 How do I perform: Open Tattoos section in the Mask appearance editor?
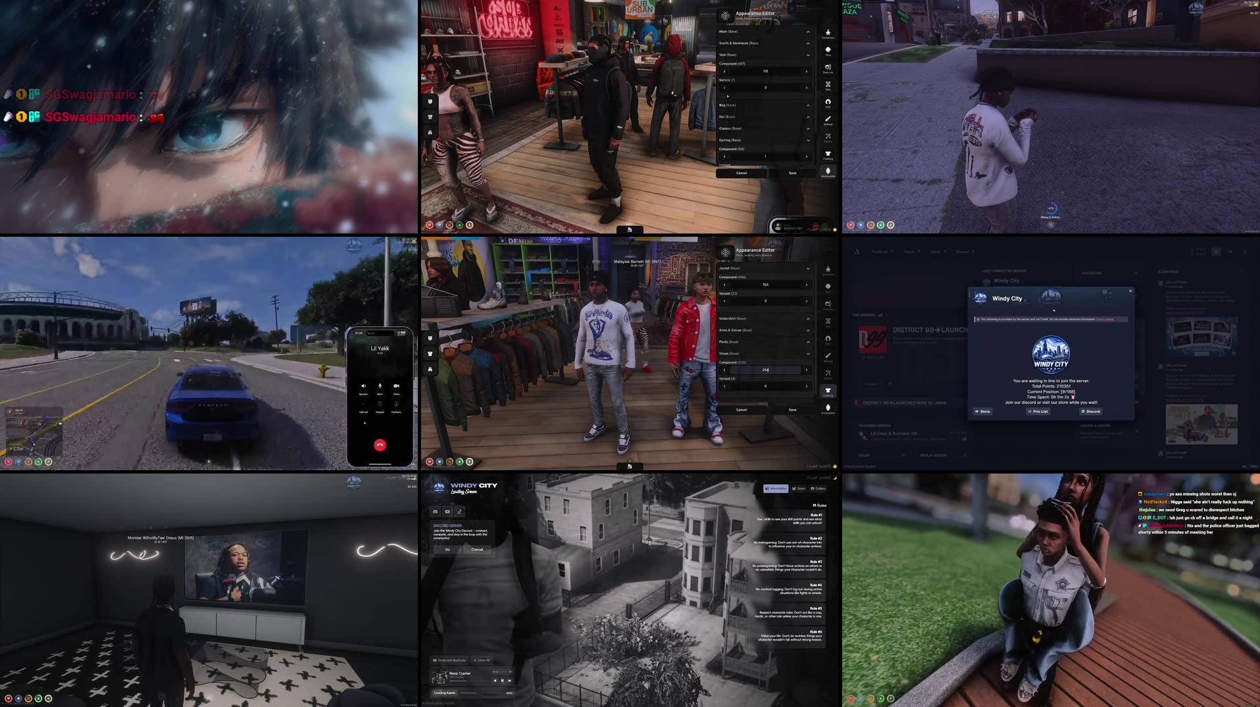pyautogui.click(x=828, y=137)
